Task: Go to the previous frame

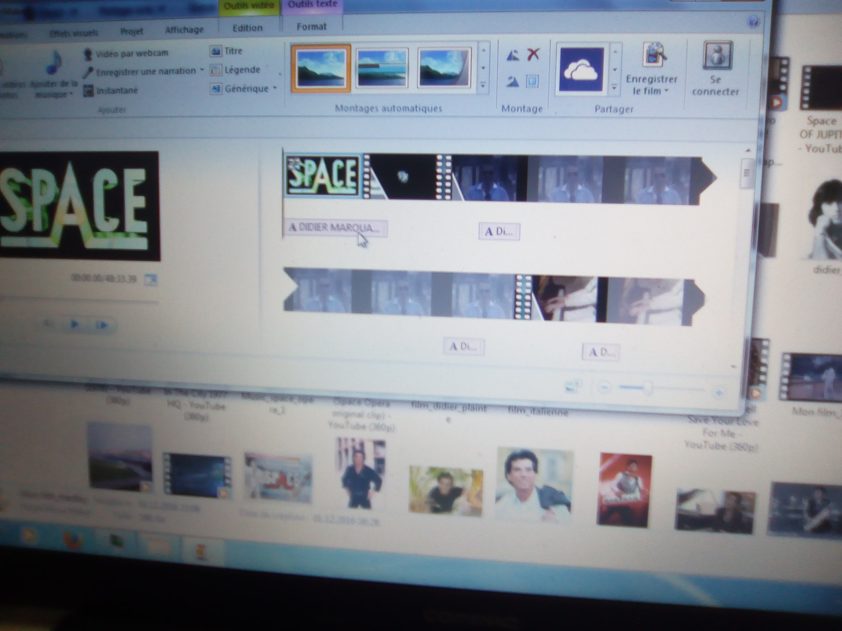Action: 49,324
